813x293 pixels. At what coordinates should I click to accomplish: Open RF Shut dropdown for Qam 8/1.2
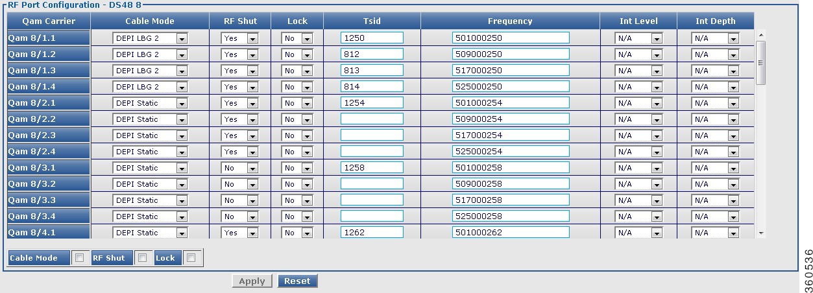pos(240,54)
